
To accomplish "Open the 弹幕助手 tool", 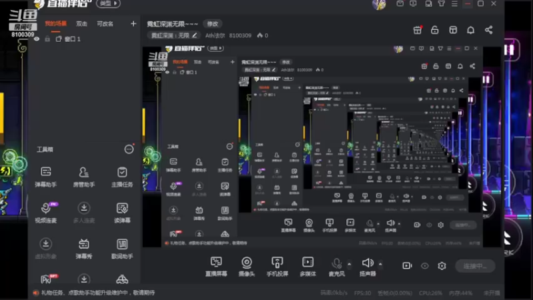I will point(45,177).
